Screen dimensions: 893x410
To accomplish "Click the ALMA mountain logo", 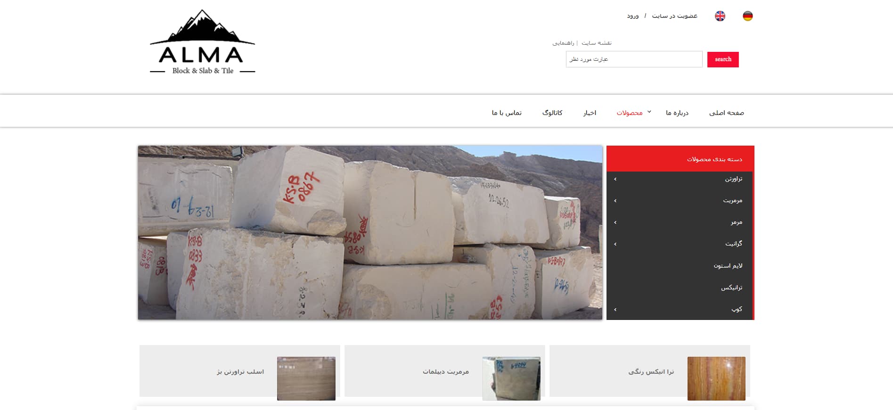I will point(202,42).
